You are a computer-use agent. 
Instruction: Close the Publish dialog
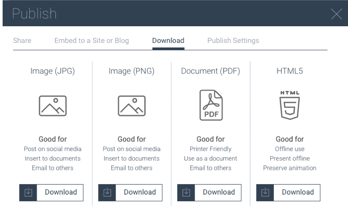click(337, 14)
